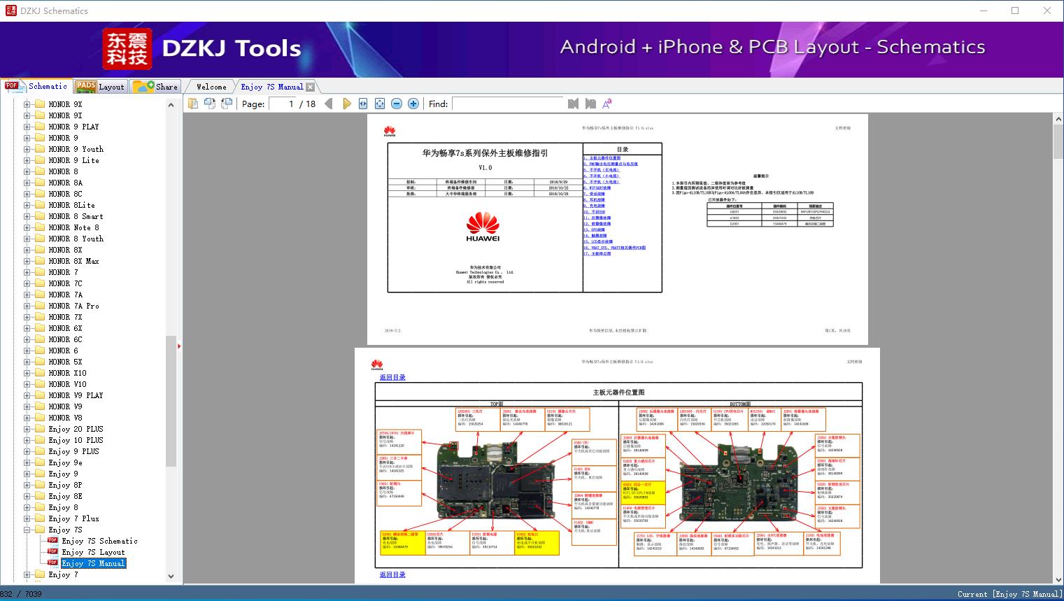Click the red sidebar collapse arrow

click(179, 346)
